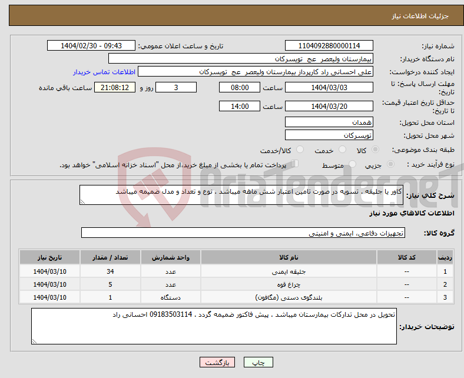Select the کالا radio button
This screenshot has width=464, height=378.
click(375, 150)
